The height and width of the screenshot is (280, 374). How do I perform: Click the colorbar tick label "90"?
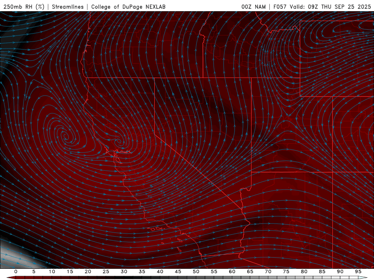340,272
